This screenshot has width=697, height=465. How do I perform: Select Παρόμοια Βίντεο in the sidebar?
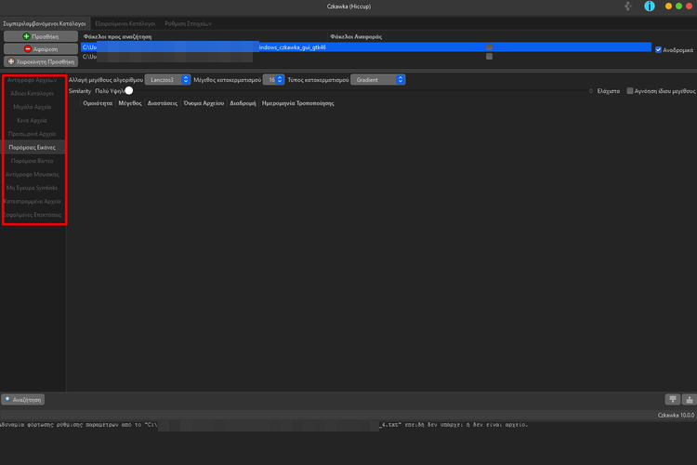click(33, 161)
